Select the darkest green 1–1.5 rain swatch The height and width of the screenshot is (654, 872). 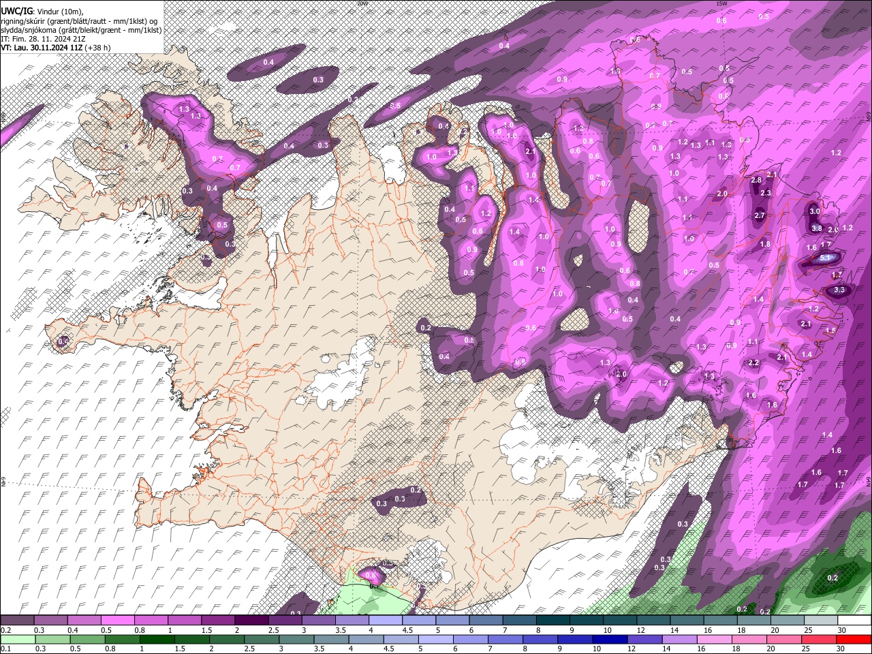(157, 639)
